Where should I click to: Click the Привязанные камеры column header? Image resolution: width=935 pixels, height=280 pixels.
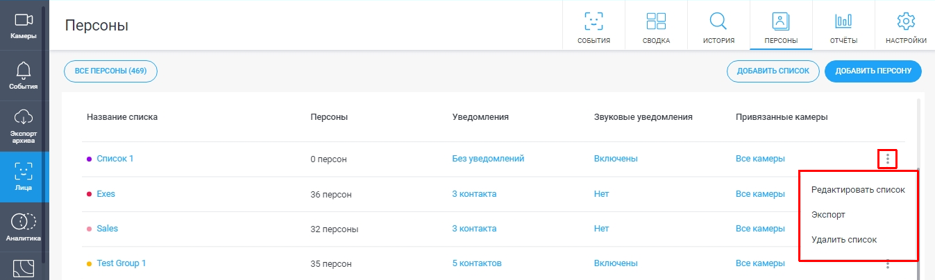782,116
